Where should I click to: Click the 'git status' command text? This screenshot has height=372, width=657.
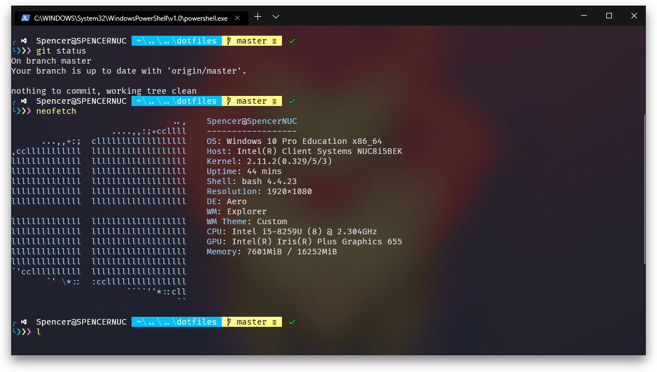pyautogui.click(x=61, y=51)
